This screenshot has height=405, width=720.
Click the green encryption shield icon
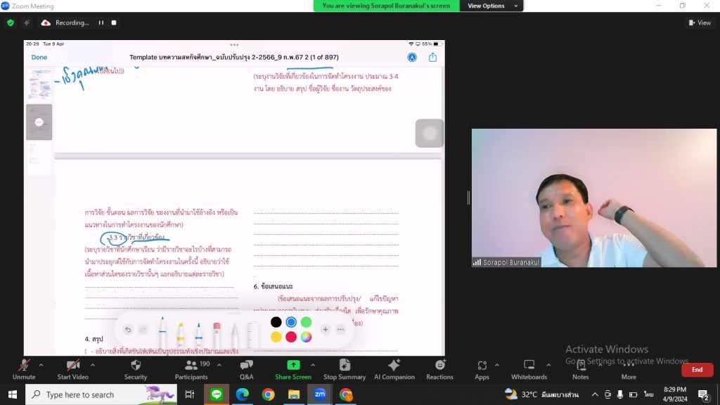click(11, 22)
